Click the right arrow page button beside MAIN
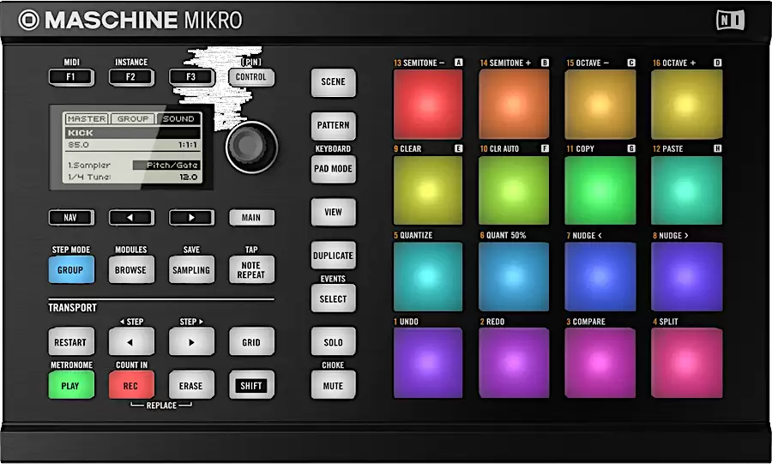Viewport: 772px width, 464px height. click(x=191, y=218)
